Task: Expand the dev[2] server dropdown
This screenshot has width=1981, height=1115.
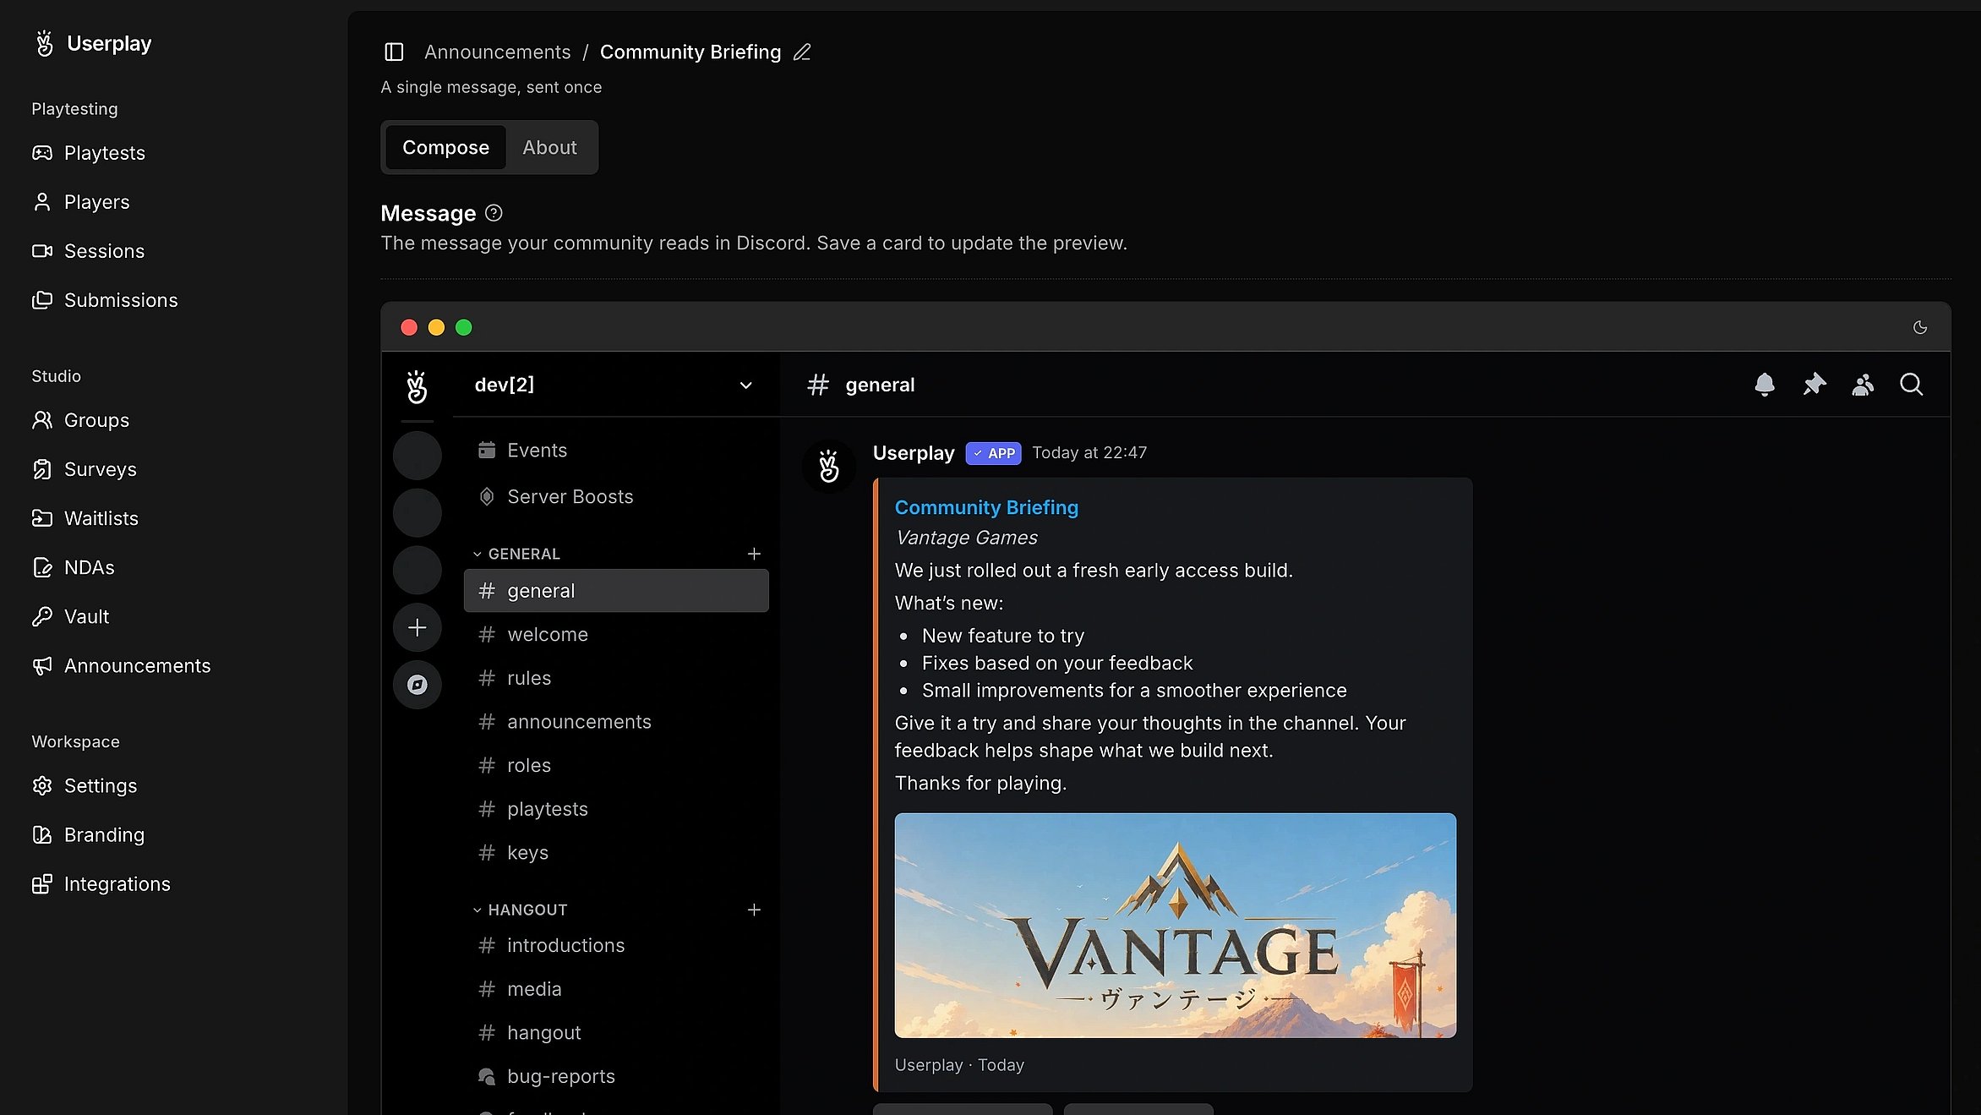Action: pos(745,385)
